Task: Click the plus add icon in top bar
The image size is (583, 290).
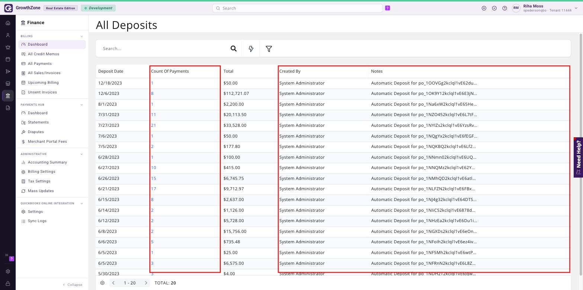Action: [x=484, y=8]
